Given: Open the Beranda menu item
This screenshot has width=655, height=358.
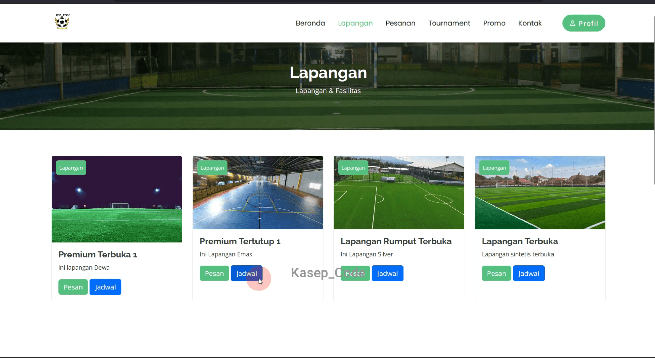Looking at the screenshot, I should click(x=310, y=23).
